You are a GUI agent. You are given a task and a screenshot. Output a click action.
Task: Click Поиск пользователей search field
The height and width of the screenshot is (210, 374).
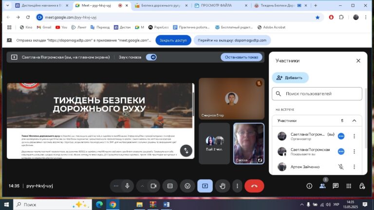coord(317,94)
